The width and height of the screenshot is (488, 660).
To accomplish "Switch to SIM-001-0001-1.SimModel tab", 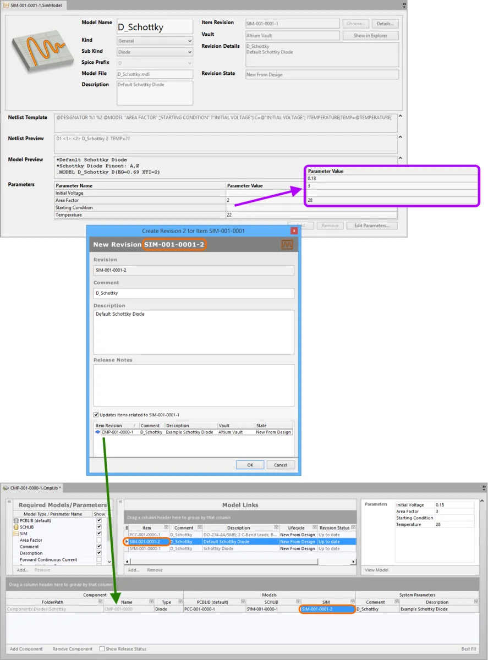I will (x=34, y=4).
